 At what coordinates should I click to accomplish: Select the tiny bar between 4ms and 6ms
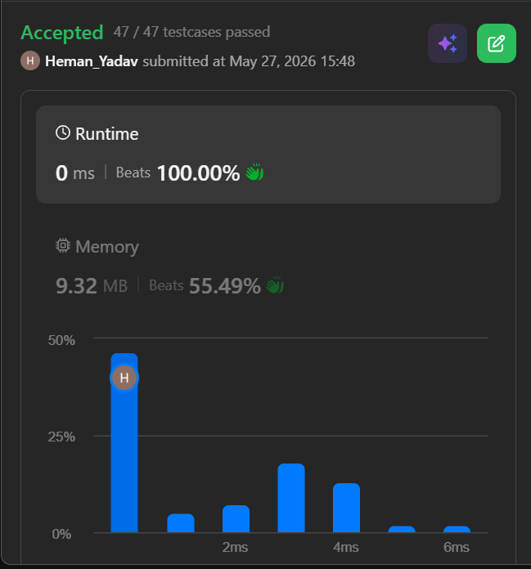[402, 529]
